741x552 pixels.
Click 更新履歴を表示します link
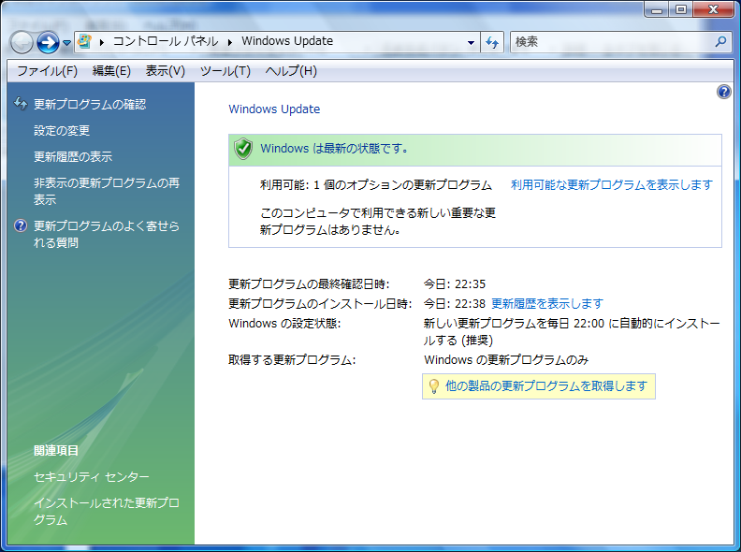click(x=547, y=303)
